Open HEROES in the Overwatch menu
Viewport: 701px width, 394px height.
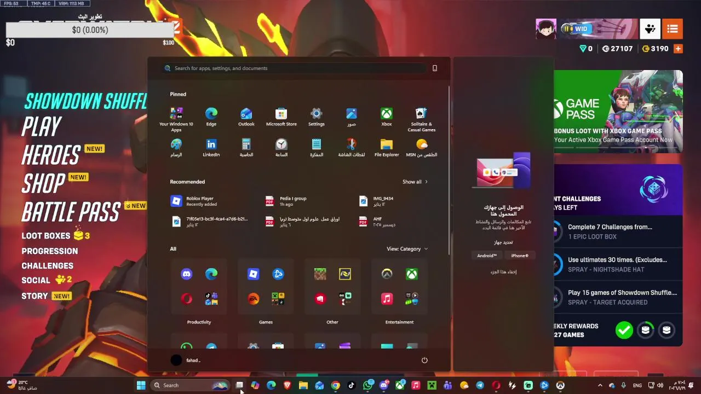[51, 155]
